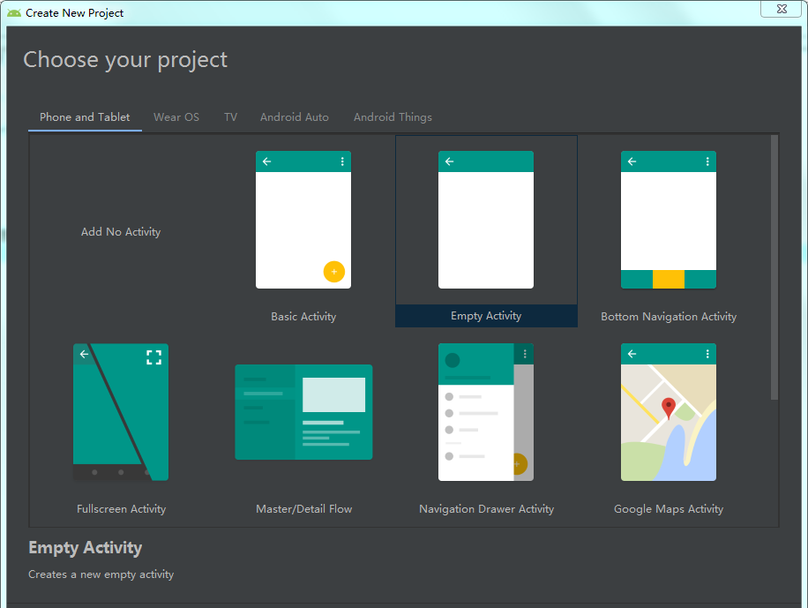
Task: Select the Fullscreen Activity template image
Action: pyautogui.click(x=121, y=412)
